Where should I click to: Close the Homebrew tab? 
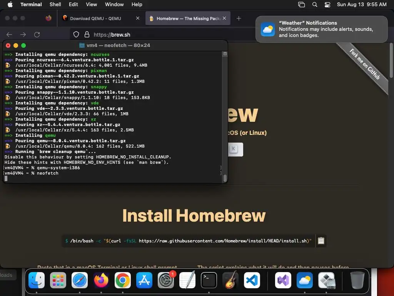pyautogui.click(x=224, y=18)
